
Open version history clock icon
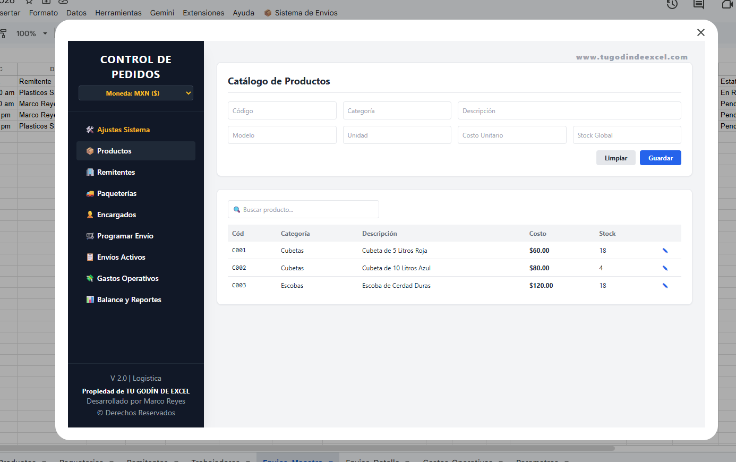672,4
